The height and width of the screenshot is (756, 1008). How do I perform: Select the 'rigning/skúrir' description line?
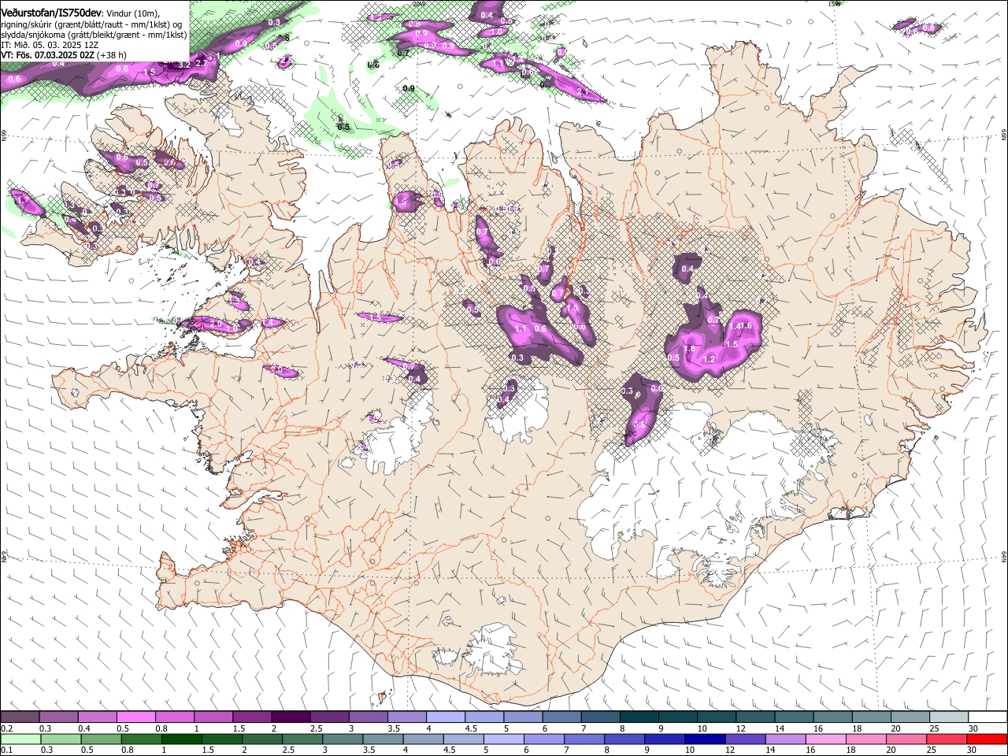point(92,24)
